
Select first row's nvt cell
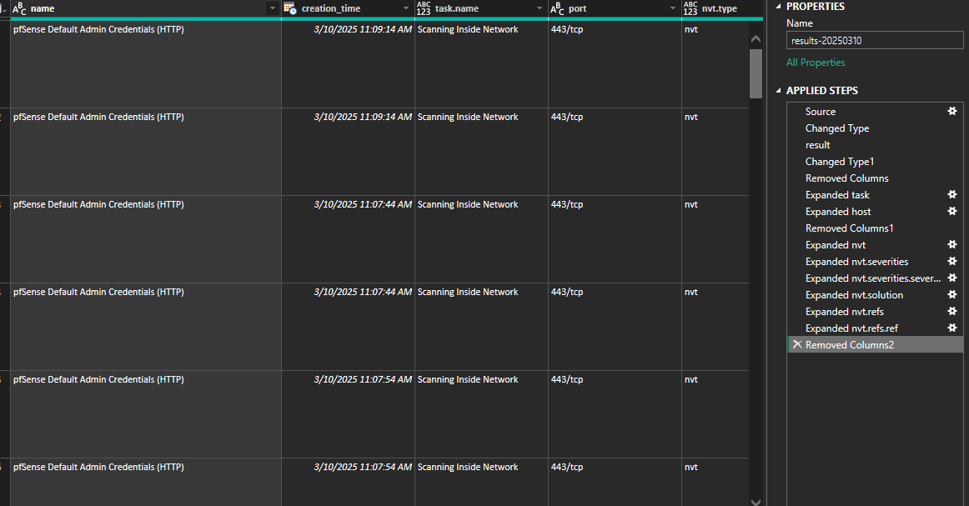click(715, 64)
